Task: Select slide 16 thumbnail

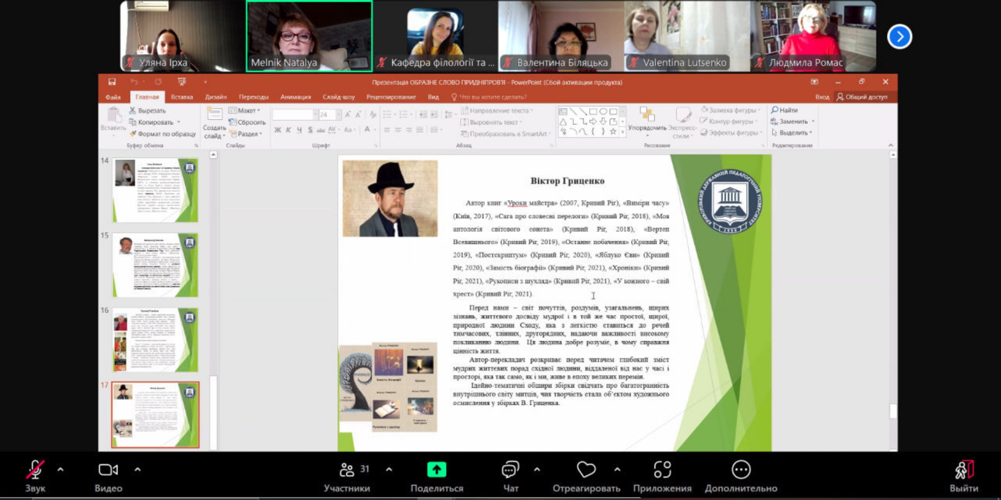Action: tap(155, 340)
